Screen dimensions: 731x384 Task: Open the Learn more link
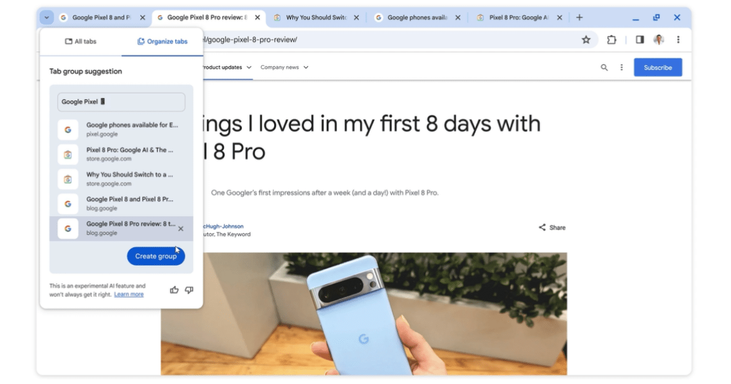click(129, 294)
